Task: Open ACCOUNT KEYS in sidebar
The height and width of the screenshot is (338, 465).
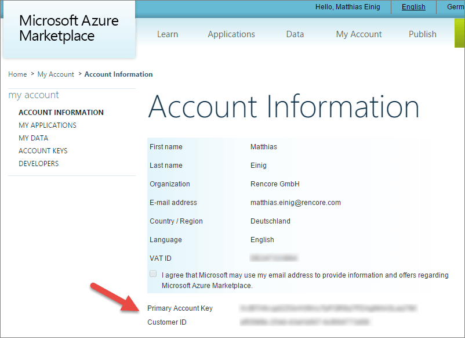Action: pyautogui.click(x=43, y=151)
